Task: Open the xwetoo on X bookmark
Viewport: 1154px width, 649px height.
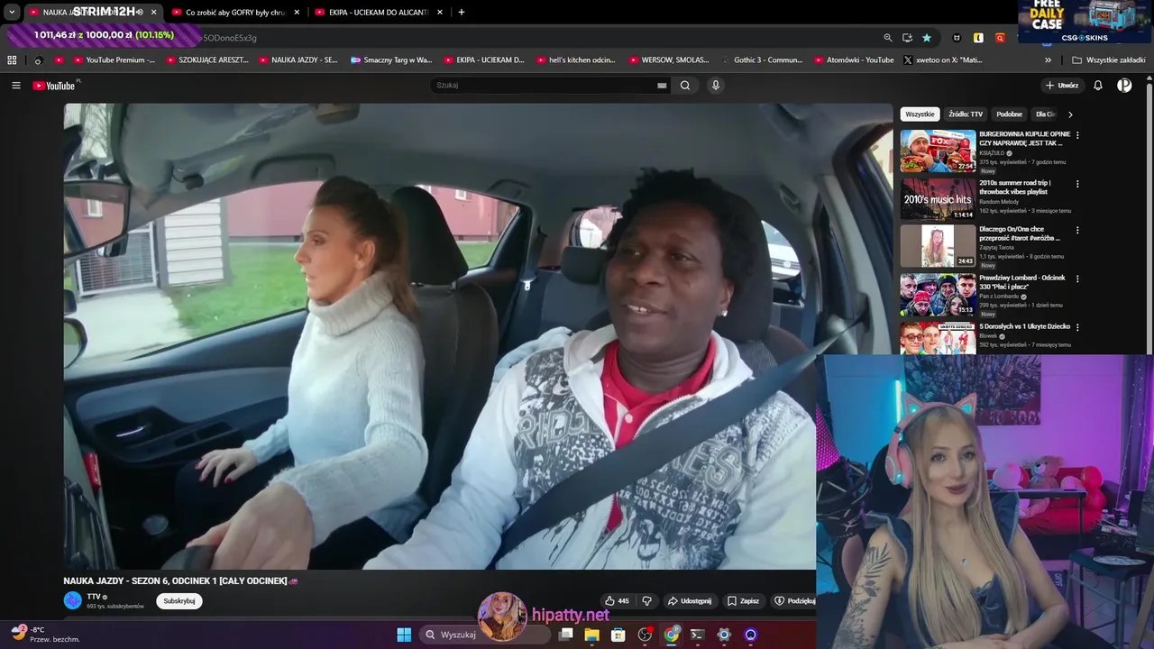Action: tap(943, 60)
